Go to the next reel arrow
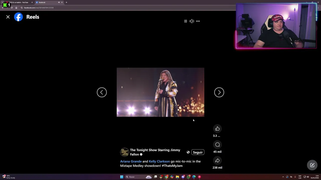The width and height of the screenshot is (321, 180). pos(219,92)
